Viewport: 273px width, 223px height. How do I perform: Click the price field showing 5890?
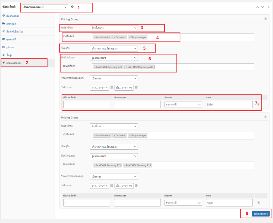[x=229, y=105]
